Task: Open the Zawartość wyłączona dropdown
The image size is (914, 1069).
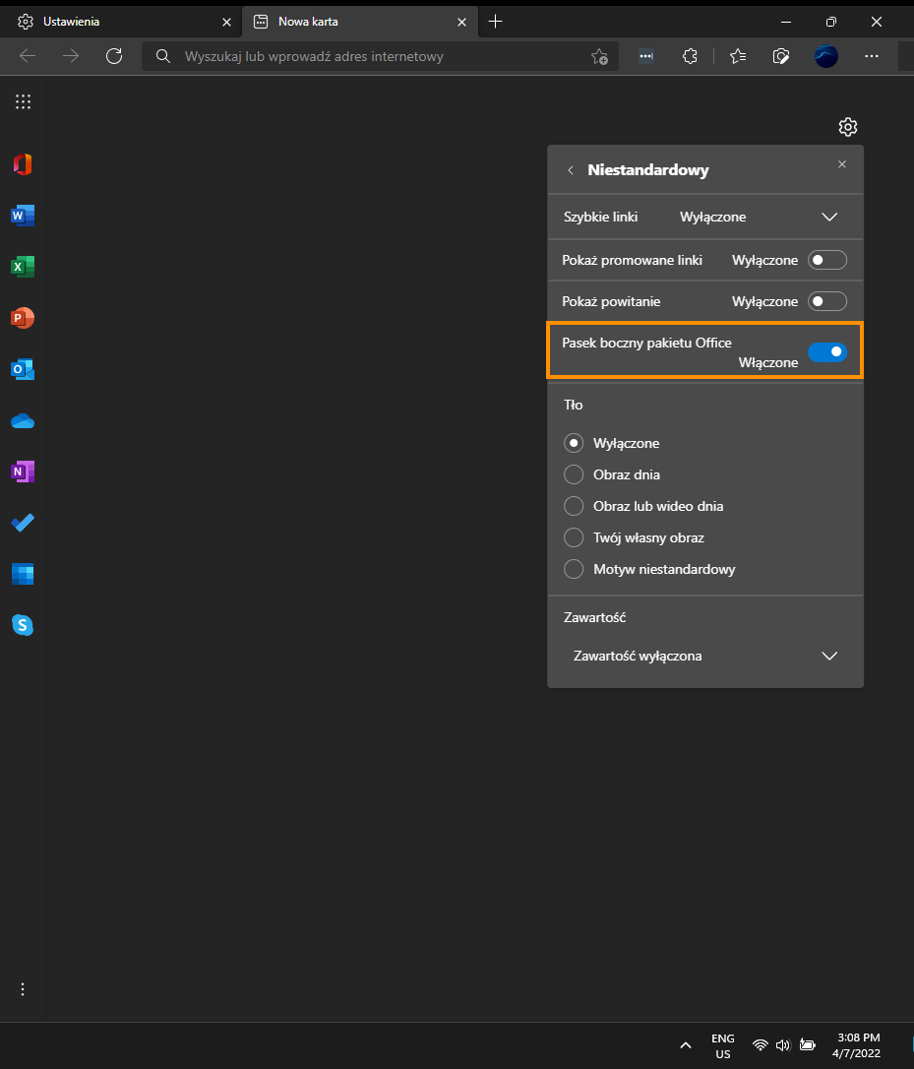Action: point(705,656)
